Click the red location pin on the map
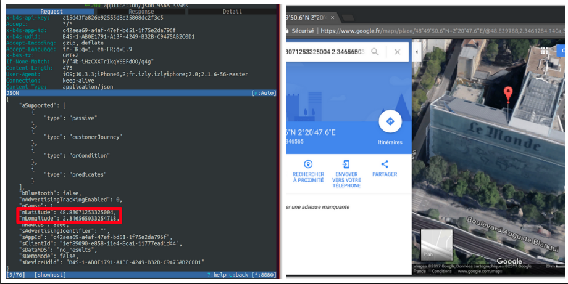 508,95
